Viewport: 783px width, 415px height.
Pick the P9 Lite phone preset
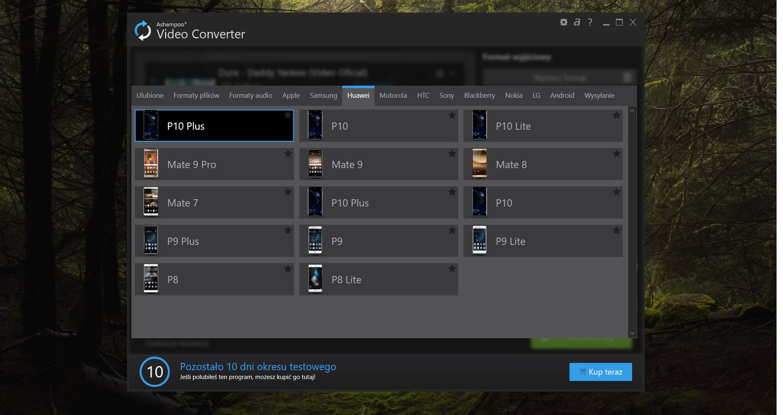[x=543, y=241]
